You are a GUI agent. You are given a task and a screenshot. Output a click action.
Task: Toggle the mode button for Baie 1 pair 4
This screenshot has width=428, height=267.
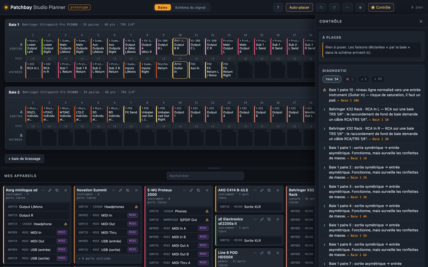click(x=82, y=59)
